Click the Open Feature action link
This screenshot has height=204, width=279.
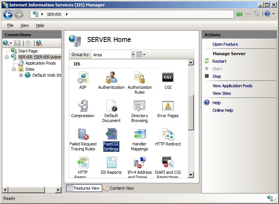coord(225,44)
